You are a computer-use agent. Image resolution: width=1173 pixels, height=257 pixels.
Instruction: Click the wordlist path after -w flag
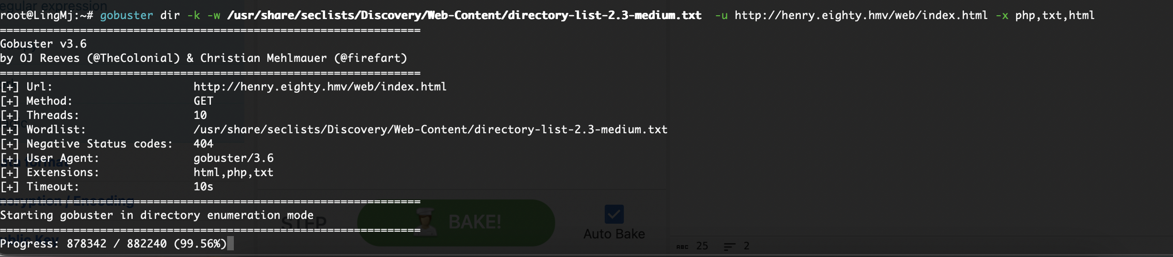(x=464, y=16)
